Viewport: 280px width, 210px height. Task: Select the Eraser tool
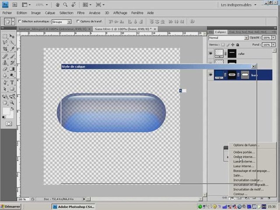pyautogui.click(x=5, y=69)
